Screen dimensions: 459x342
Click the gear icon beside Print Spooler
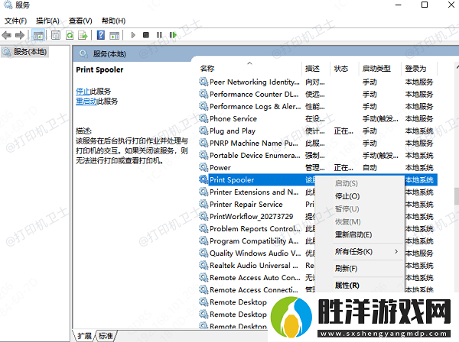pyautogui.click(x=203, y=179)
